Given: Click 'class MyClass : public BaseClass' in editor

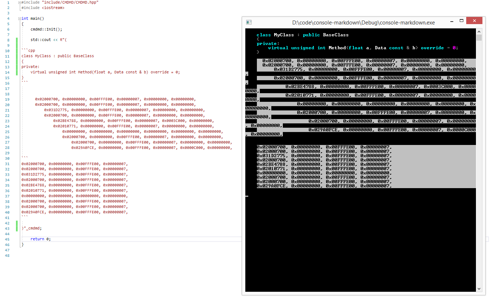Looking at the screenshot, I should [x=58, y=56].
